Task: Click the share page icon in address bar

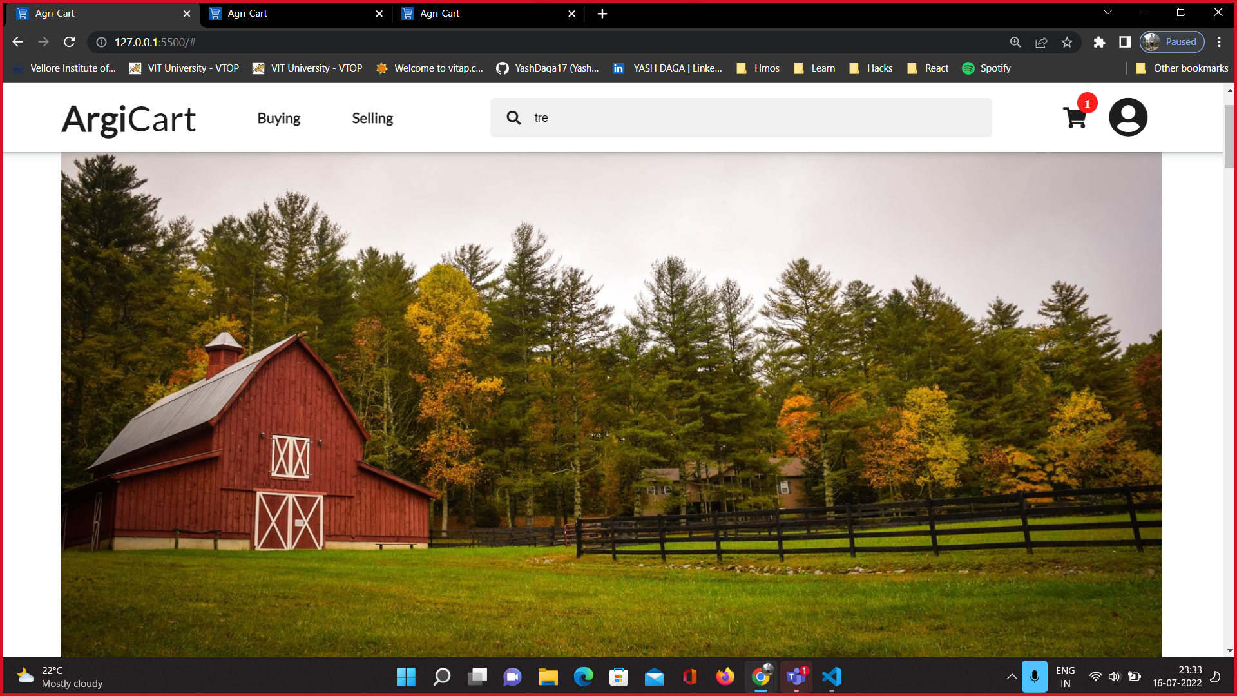Action: pyautogui.click(x=1041, y=42)
